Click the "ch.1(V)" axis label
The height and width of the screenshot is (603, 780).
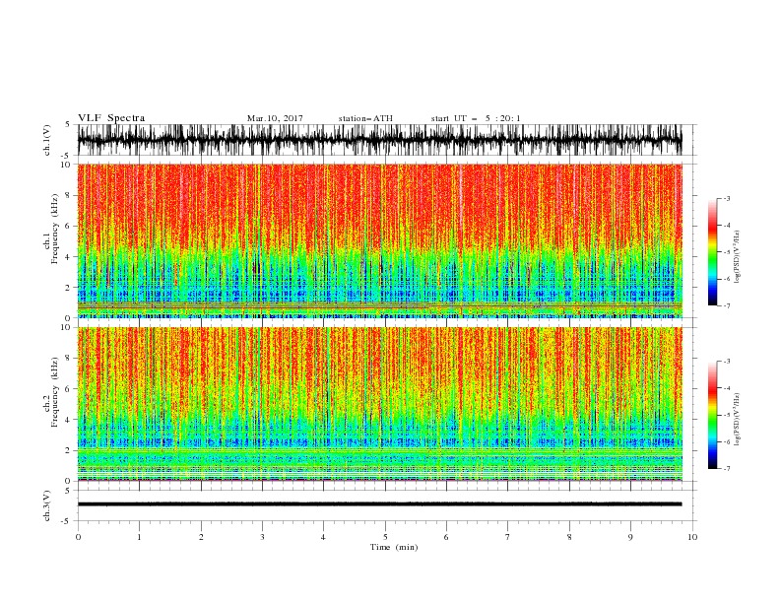click(47, 140)
